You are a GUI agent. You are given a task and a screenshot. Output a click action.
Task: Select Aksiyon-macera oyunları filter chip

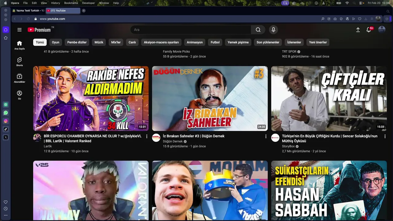point(161,42)
